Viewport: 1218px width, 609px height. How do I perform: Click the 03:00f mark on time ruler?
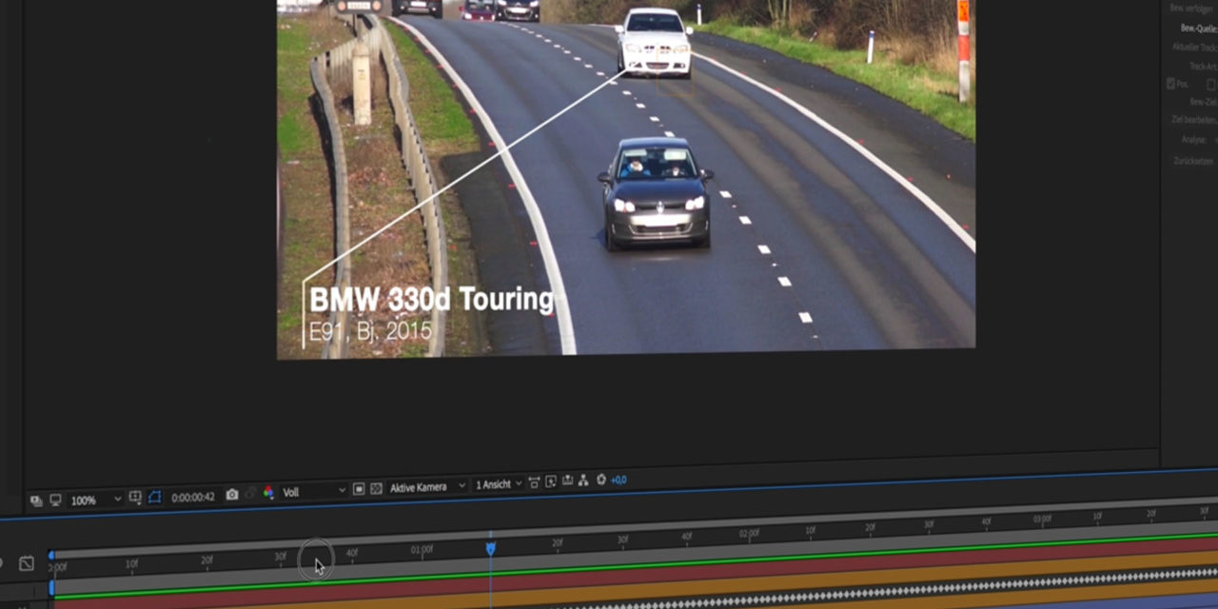coord(1043,520)
